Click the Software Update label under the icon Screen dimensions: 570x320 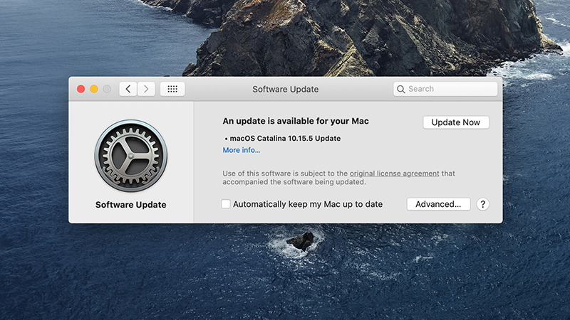coord(131,205)
